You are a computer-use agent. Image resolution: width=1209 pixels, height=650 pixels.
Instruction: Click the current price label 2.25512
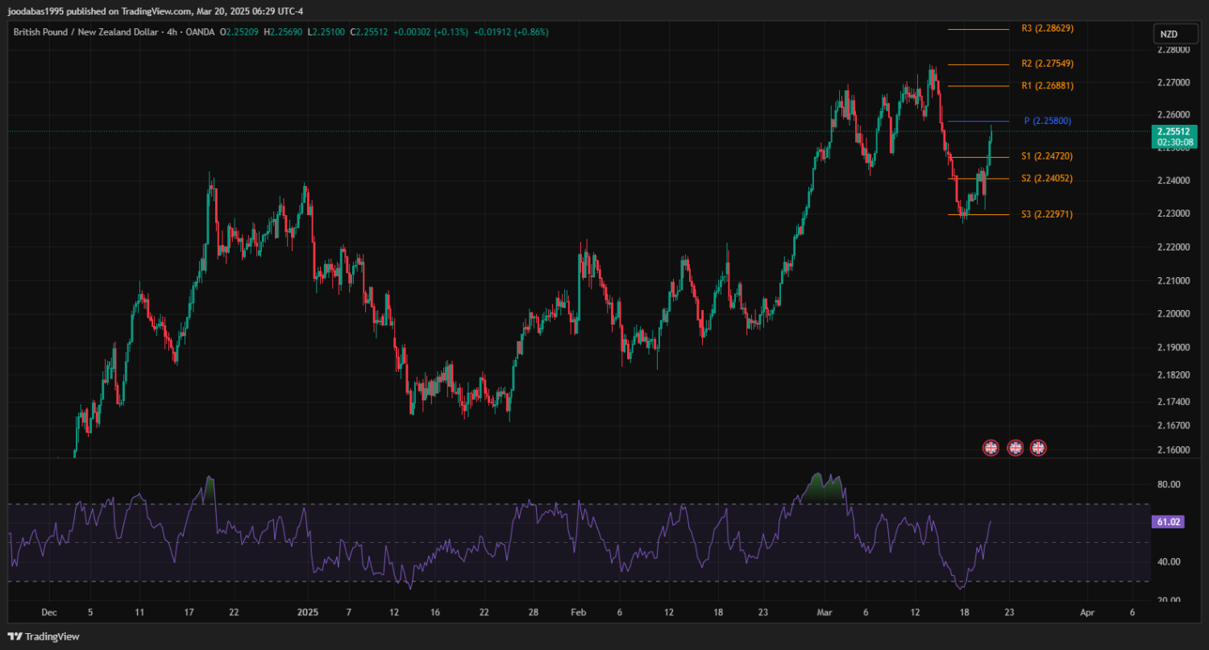pyautogui.click(x=1174, y=132)
